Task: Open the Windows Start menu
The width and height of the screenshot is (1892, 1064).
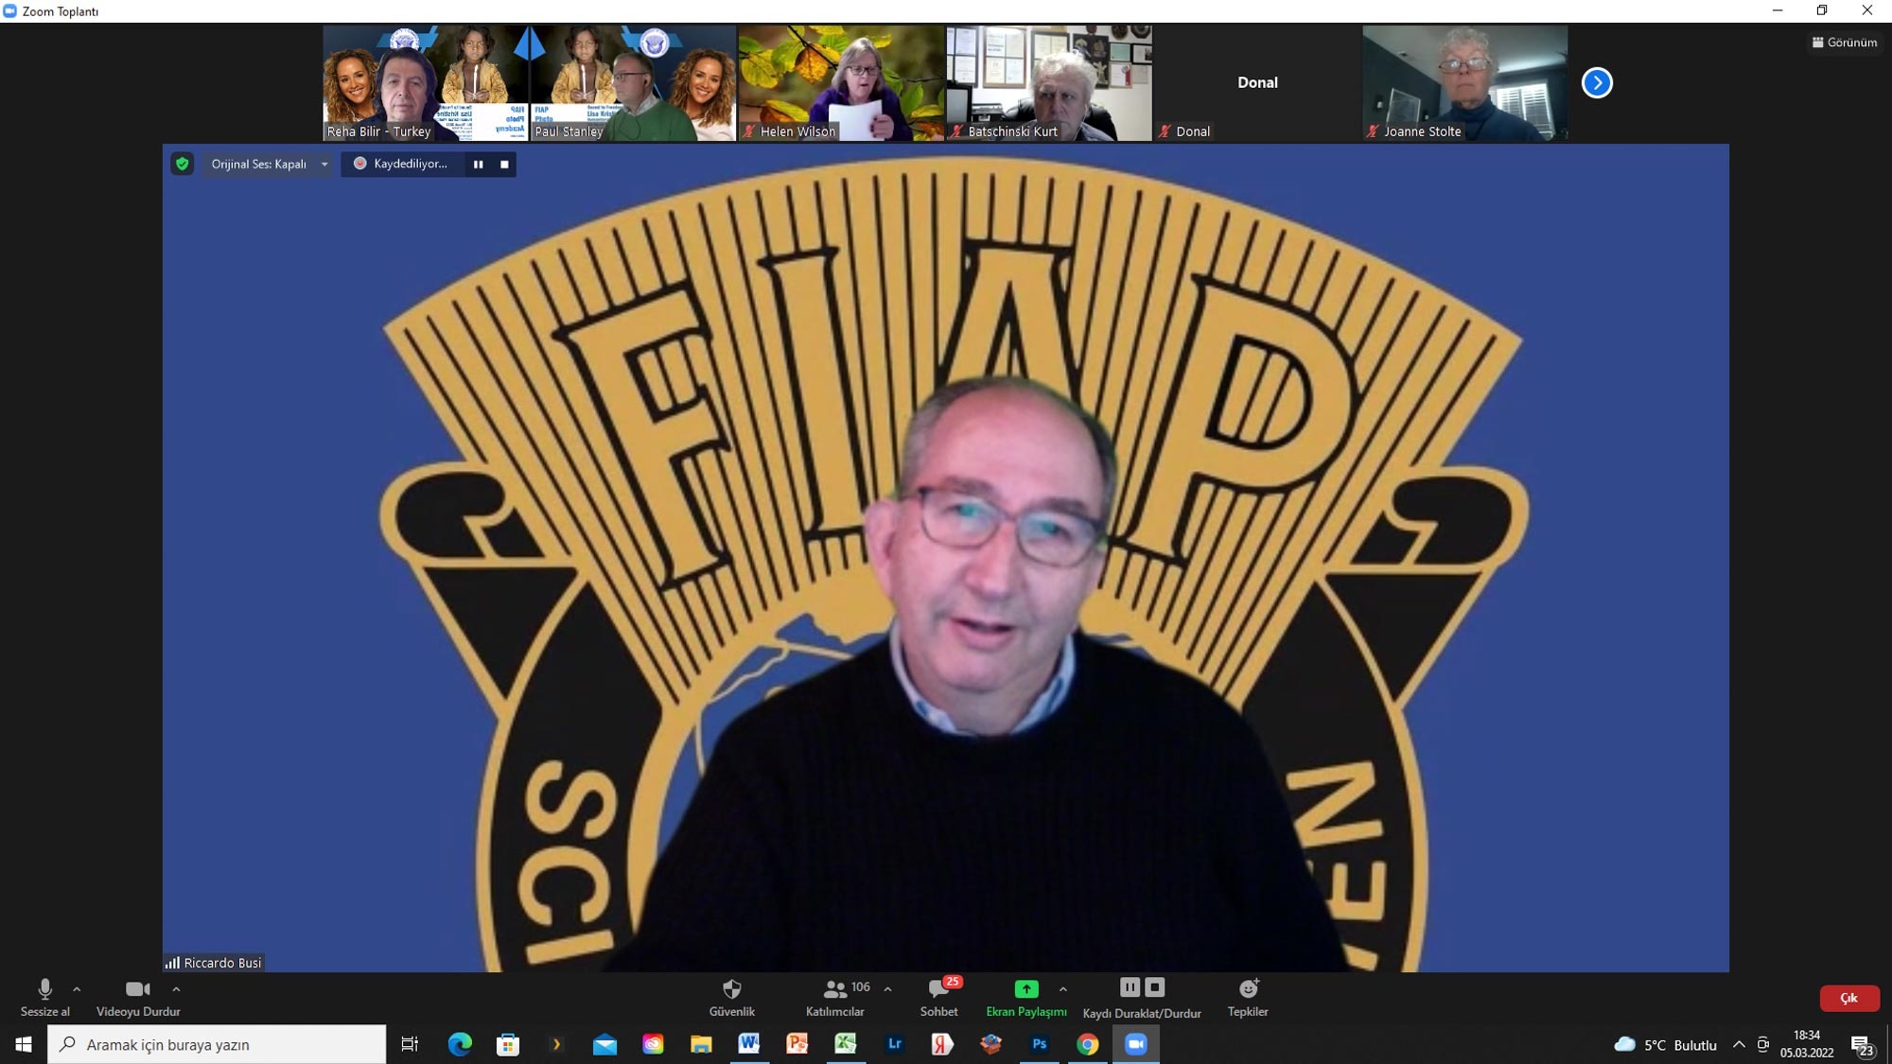Action: (x=24, y=1044)
